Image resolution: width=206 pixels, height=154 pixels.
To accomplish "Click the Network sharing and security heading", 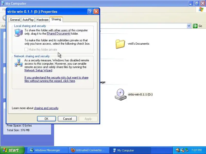I will [x=32, y=56].
